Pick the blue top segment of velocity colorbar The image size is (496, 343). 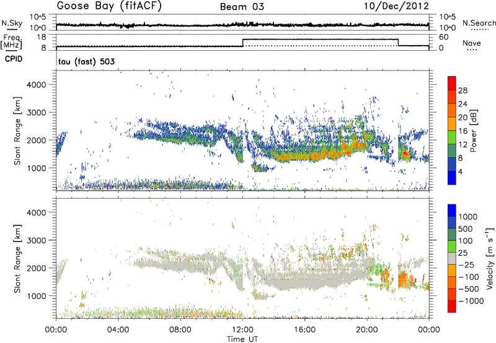click(x=452, y=211)
